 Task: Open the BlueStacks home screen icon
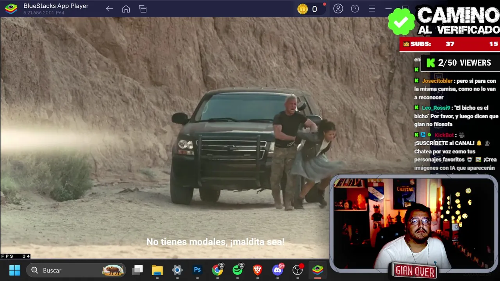coord(126,9)
